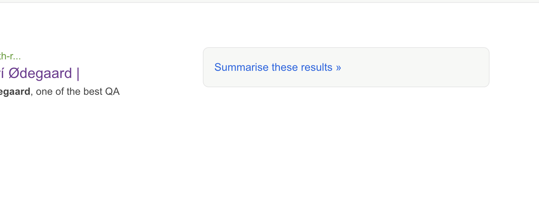Open the purple "Ødegaard |" result title

pos(40,73)
